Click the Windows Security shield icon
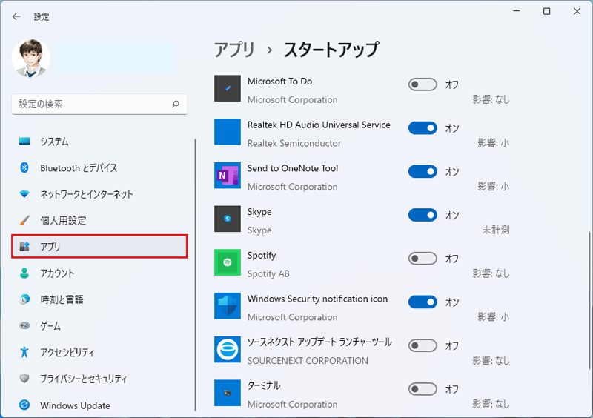593x418 pixels. click(228, 306)
